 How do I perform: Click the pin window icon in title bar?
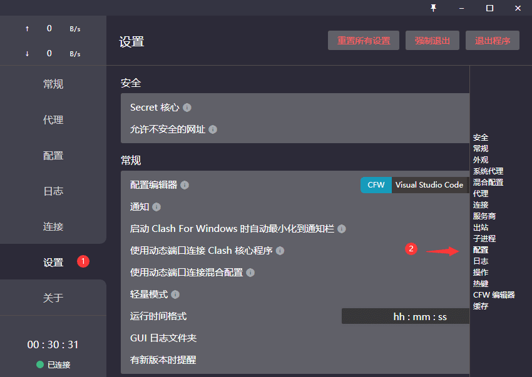pyautogui.click(x=433, y=8)
